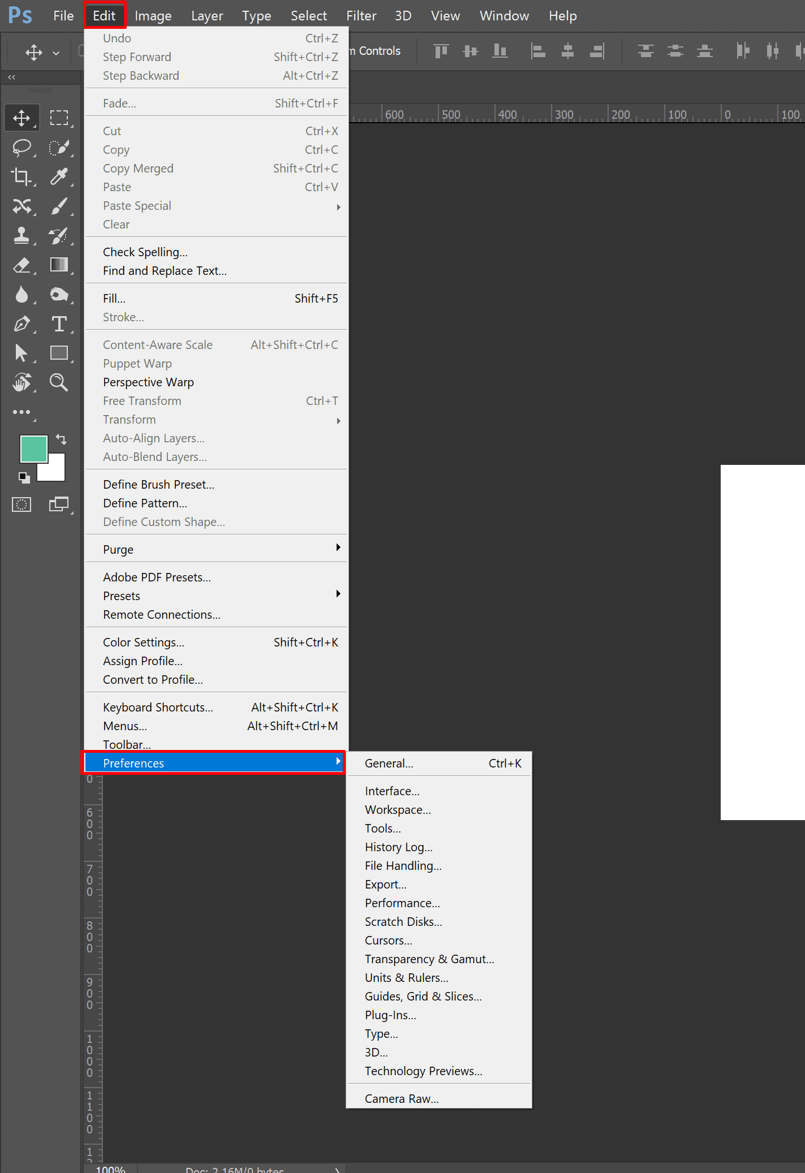The image size is (805, 1173).
Task: Click Align Right Edges icon
Action: tap(597, 51)
